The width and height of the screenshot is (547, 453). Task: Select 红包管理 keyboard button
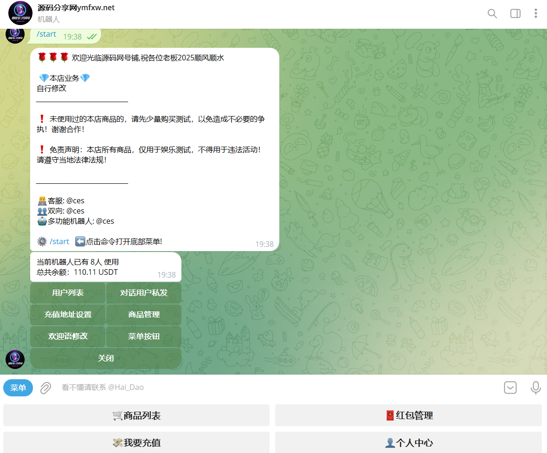408,415
